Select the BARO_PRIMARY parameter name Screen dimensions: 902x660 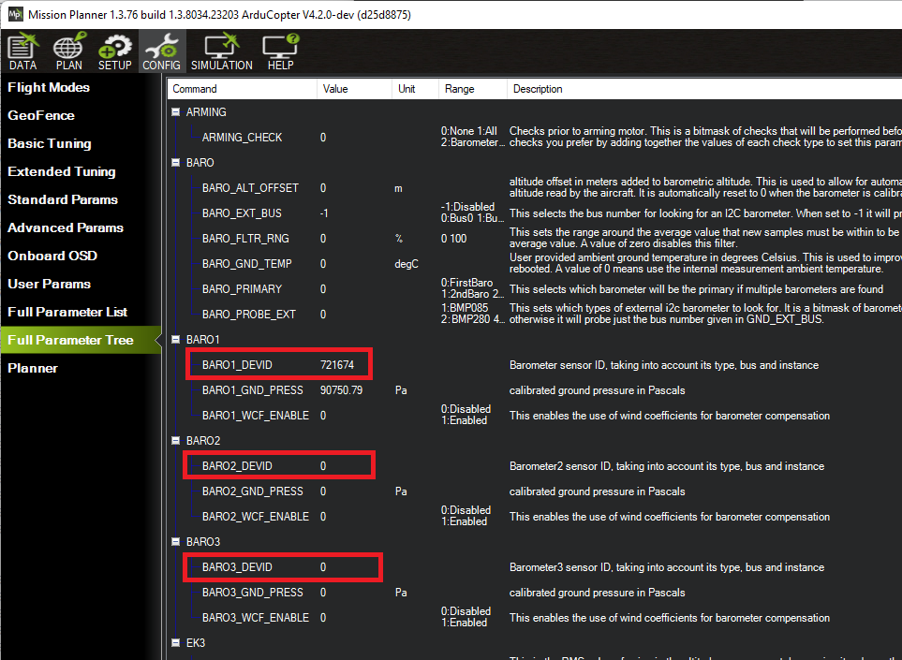pyautogui.click(x=242, y=289)
